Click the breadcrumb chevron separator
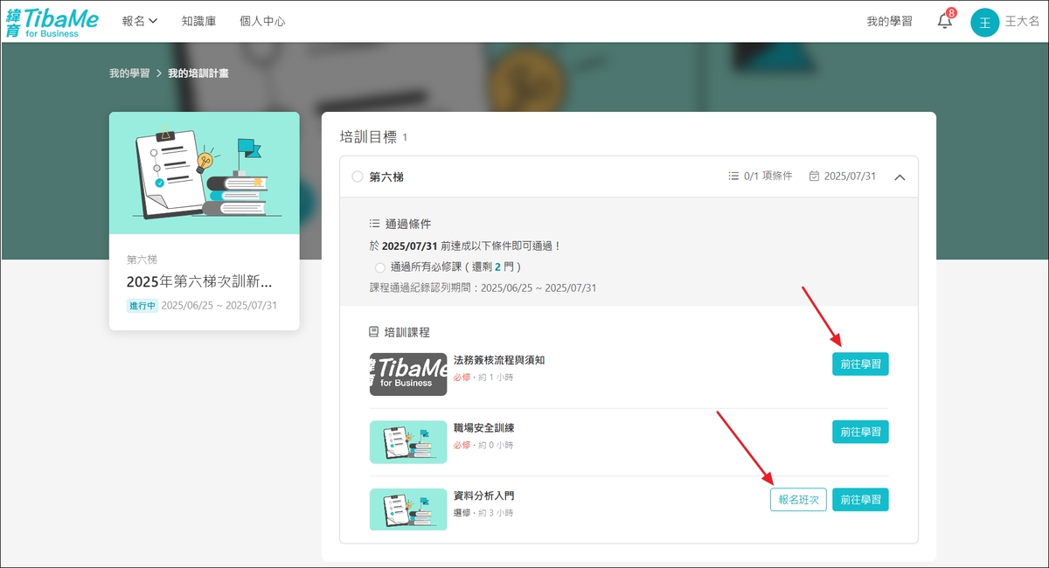Screen dimensions: 1049x568 click(x=159, y=73)
